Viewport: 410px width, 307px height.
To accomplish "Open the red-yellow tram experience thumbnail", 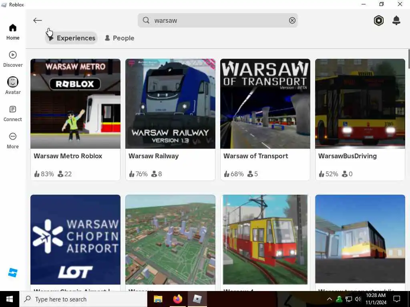I will 265,240.
